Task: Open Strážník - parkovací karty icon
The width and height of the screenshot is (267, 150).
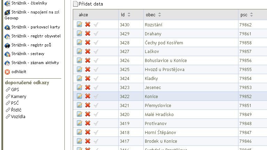Action: click(x=7, y=27)
